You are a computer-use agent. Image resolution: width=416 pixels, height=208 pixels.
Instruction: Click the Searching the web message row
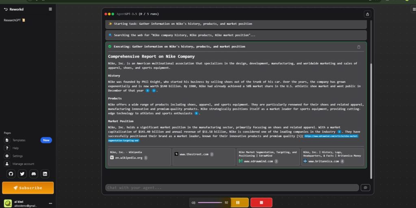[236, 35]
